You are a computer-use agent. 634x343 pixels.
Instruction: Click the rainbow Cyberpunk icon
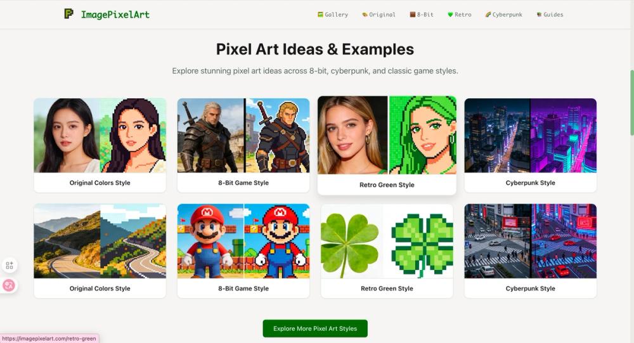[488, 15]
